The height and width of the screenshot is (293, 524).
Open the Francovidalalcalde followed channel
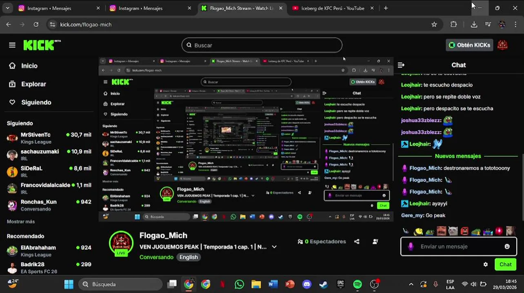pos(49,188)
